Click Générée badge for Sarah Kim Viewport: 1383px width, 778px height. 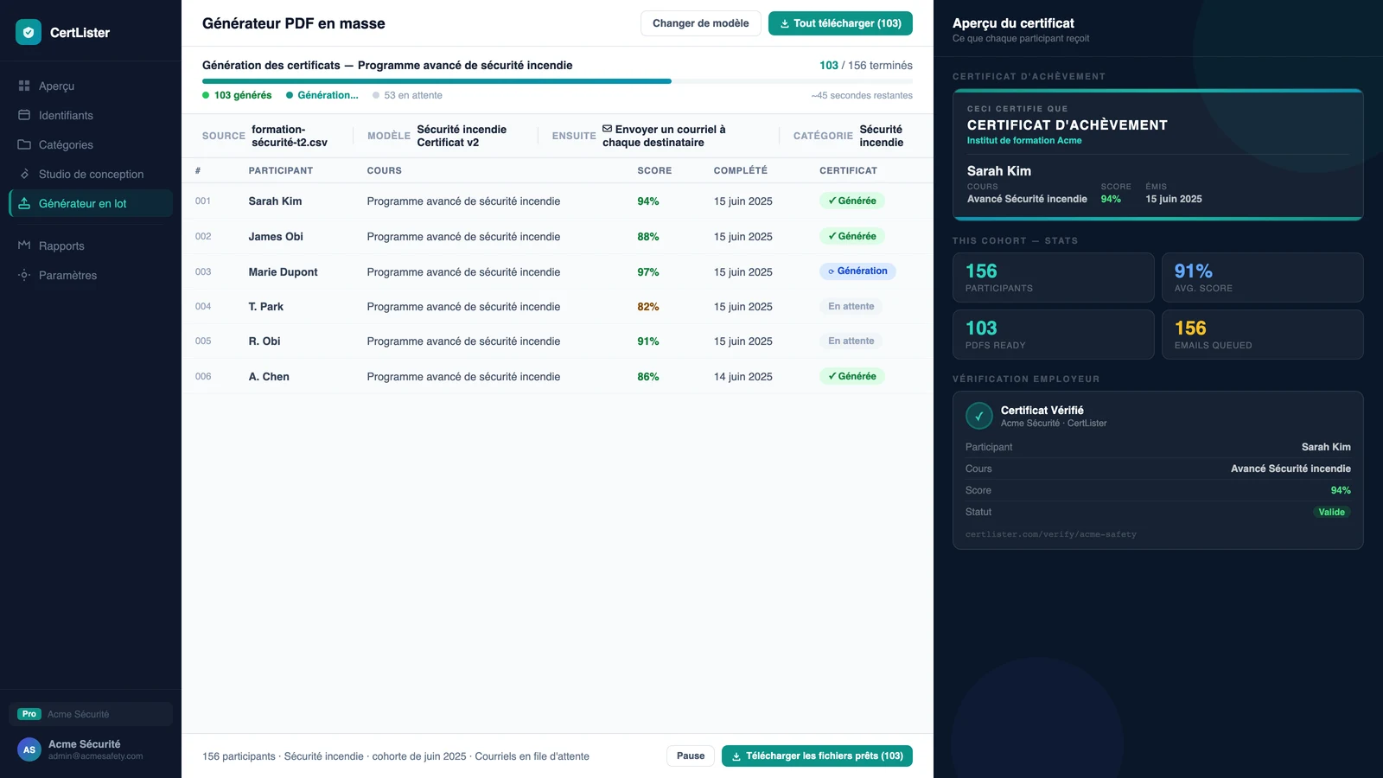click(x=852, y=201)
